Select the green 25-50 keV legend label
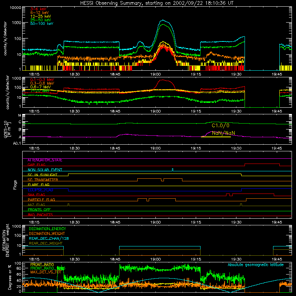Viewport: 296px width, 296px height. click(41, 20)
